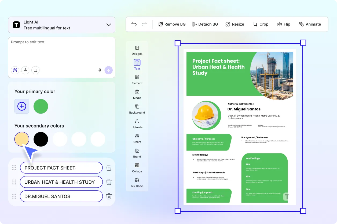Click the Funding / Support heading
The width and height of the screenshot is (337, 224).
[203, 192]
